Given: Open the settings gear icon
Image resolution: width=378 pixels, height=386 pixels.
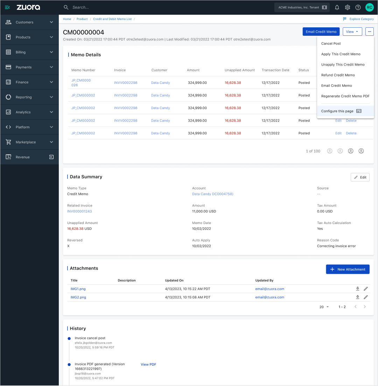Looking at the screenshot, I should pos(347,7).
